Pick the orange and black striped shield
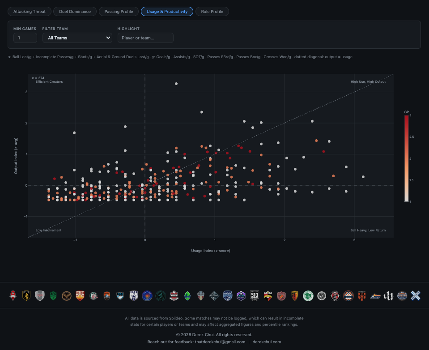This screenshot has height=350, width=429. 295,296
